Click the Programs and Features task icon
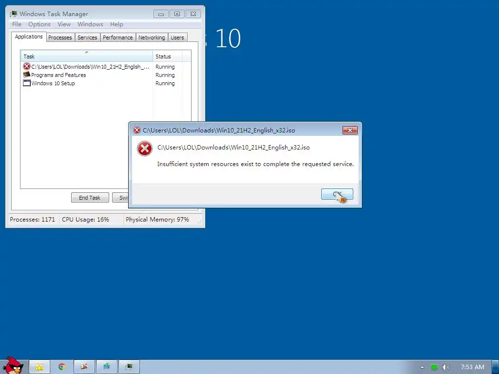Viewport: 499px width, 374px height. tap(26, 75)
